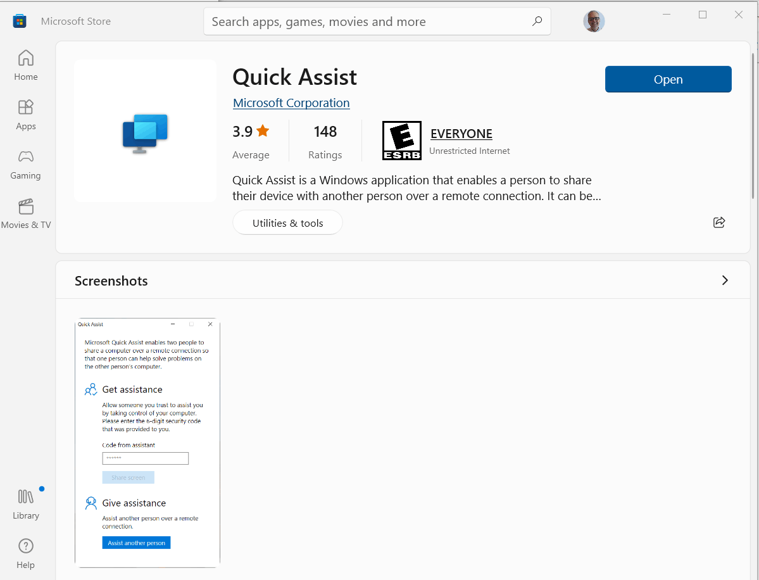Click the Microsoft Store logo icon
The width and height of the screenshot is (759, 580).
click(x=20, y=22)
